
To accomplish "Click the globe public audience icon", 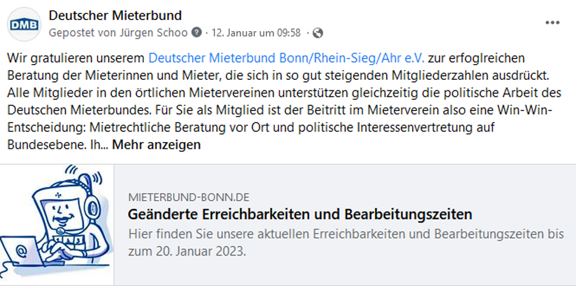I will [318, 32].
